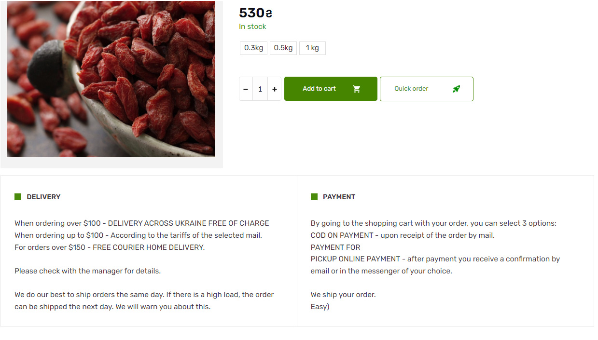Open the goji berries product image
This screenshot has width=598, height=340.
(x=111, y=79)
